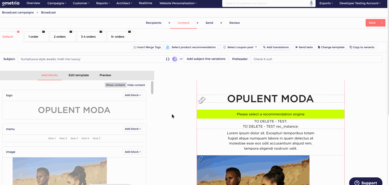Click envelope icon on 1 order tab
This screenshot has width=389, height=185.
click(x=43, y=32)
